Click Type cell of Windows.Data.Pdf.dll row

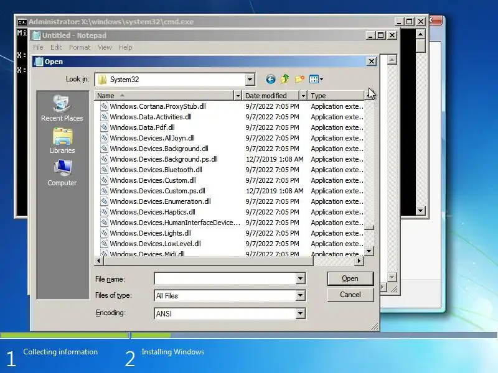(337, 127)
